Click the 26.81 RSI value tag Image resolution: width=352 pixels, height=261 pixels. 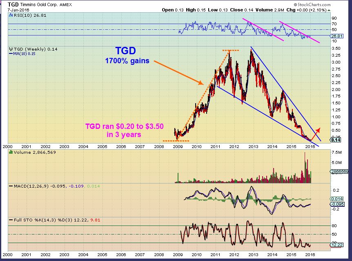coord(337,36)
